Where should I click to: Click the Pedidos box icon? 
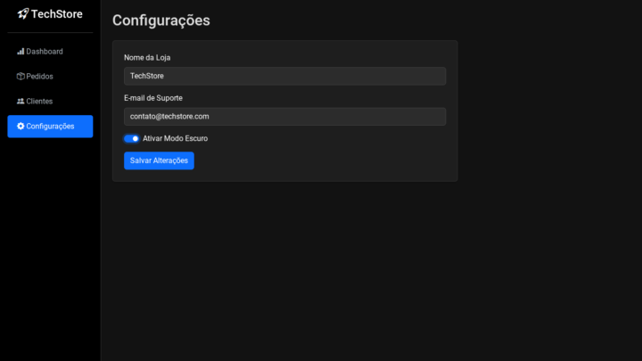(x=21, y=77)
